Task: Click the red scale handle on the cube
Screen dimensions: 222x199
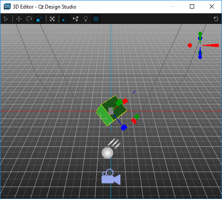Action: 125,101
